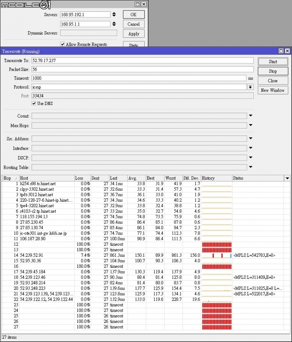
Task: Sort table by Sent column
Action: point(100,178)
